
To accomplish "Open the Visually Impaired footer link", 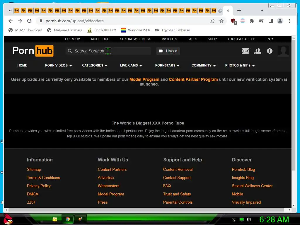I will tap(246, 202).
